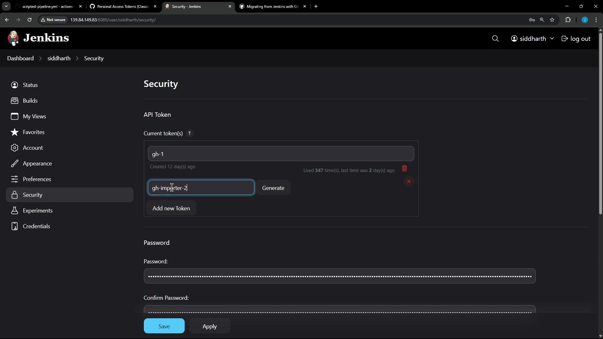The height and width of the screenshot is (339, 603).
Task: Expand the siddharth user dropdown chevron
Action: click(552, 39)
